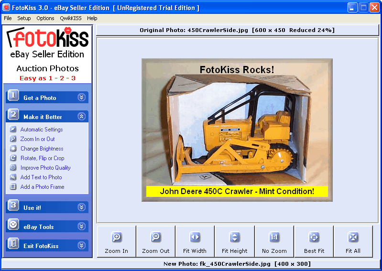
Task: Open the Zoom In or Out link
Action: [x=37, y=139]
